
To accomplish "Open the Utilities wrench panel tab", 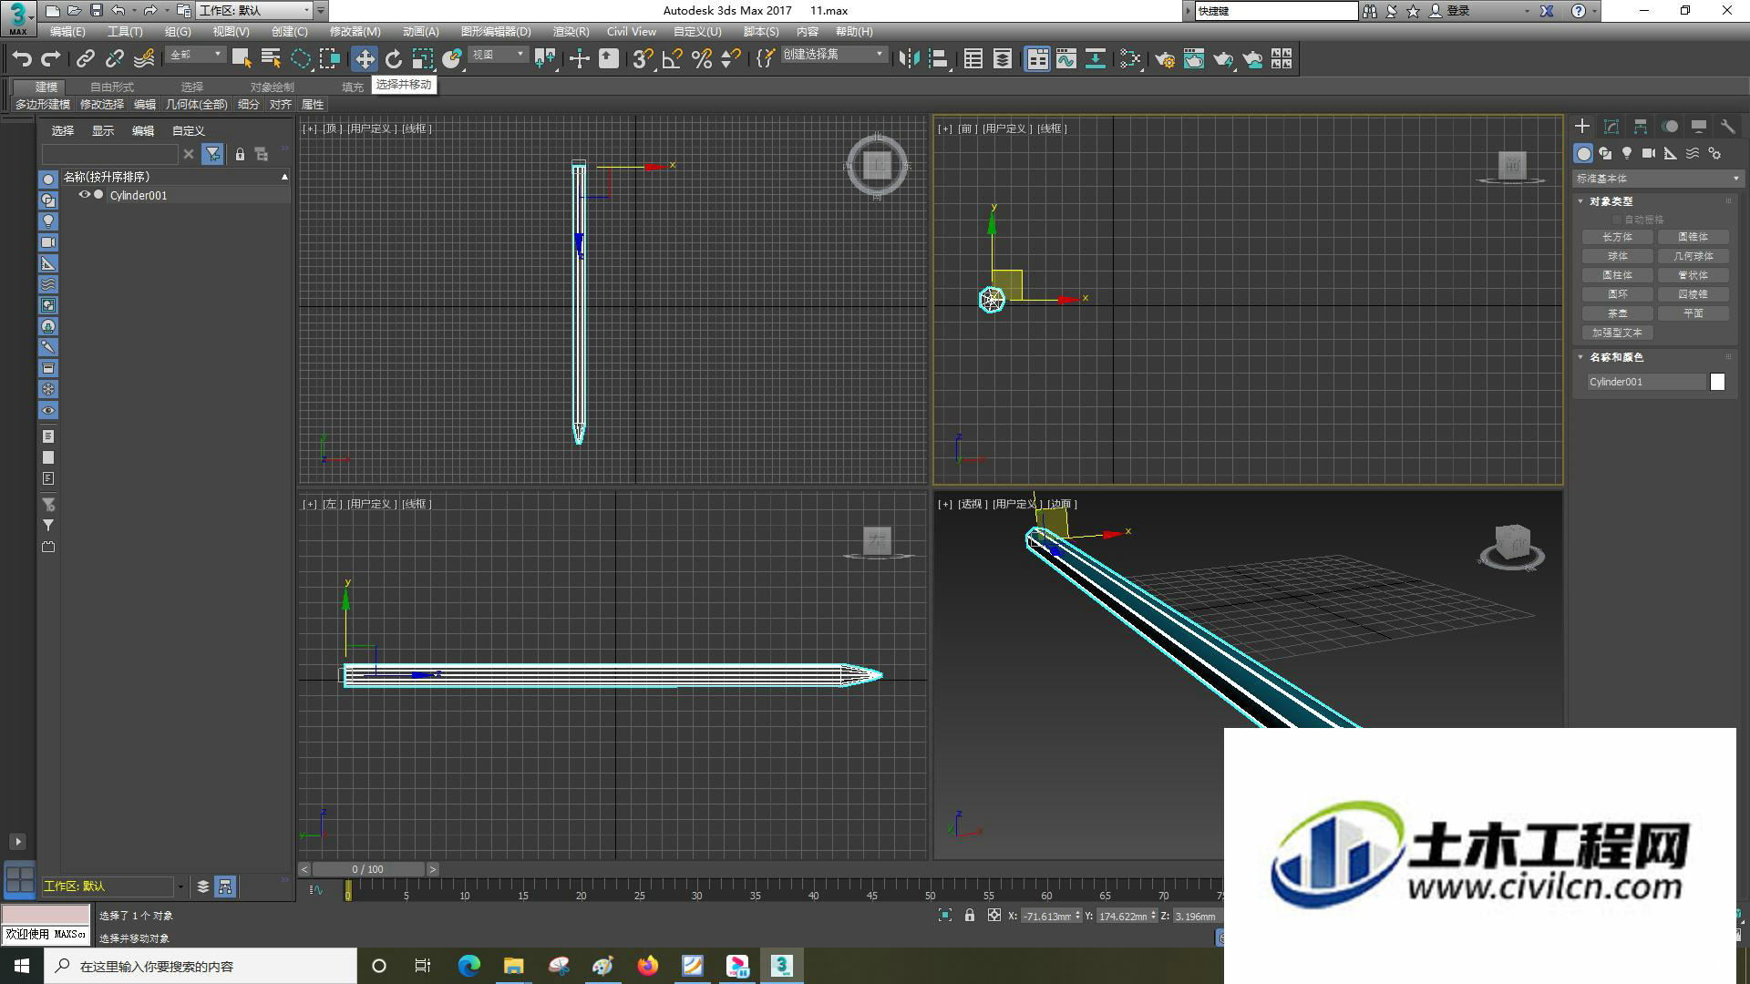I will click(x=1727, y=127).
